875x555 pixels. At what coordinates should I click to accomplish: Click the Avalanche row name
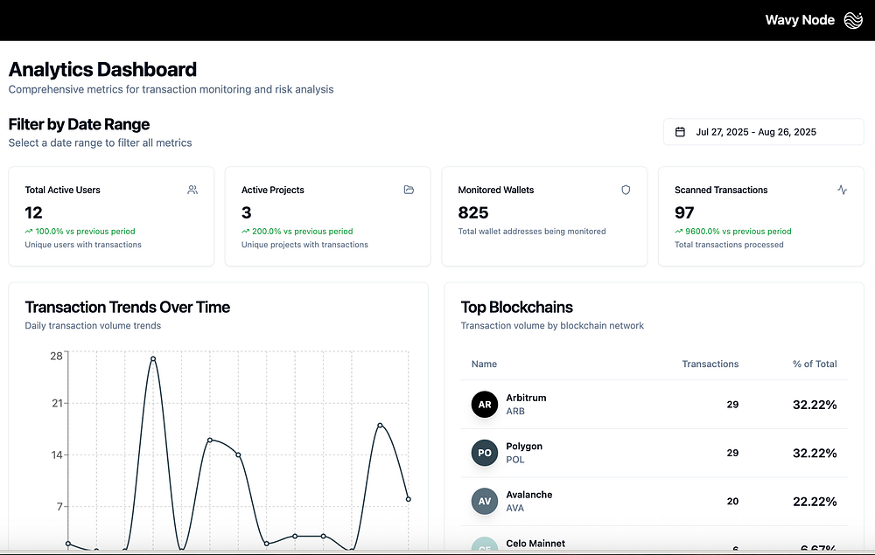coord(529,495)
